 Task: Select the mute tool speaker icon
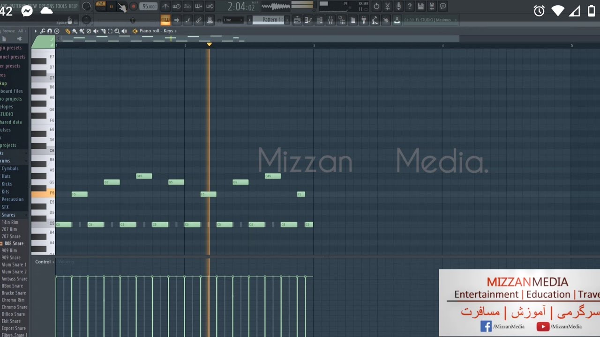click(x=96, y=31)
